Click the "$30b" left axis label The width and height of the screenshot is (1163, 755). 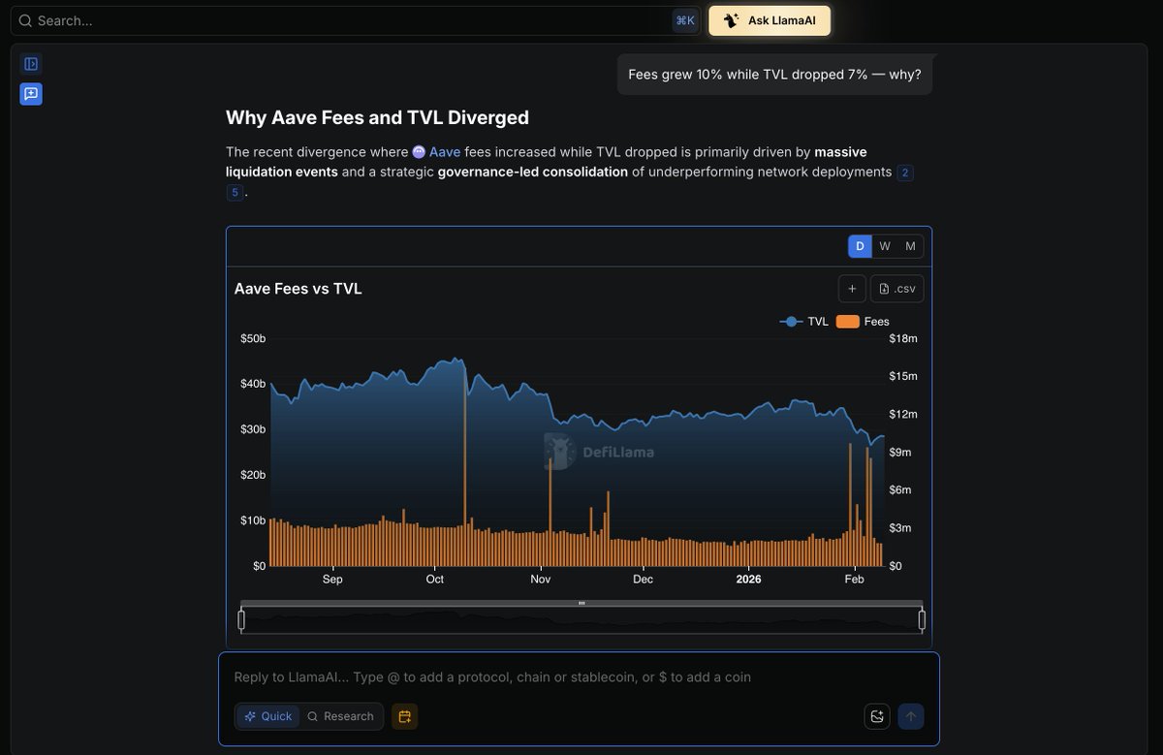(253, 429)
